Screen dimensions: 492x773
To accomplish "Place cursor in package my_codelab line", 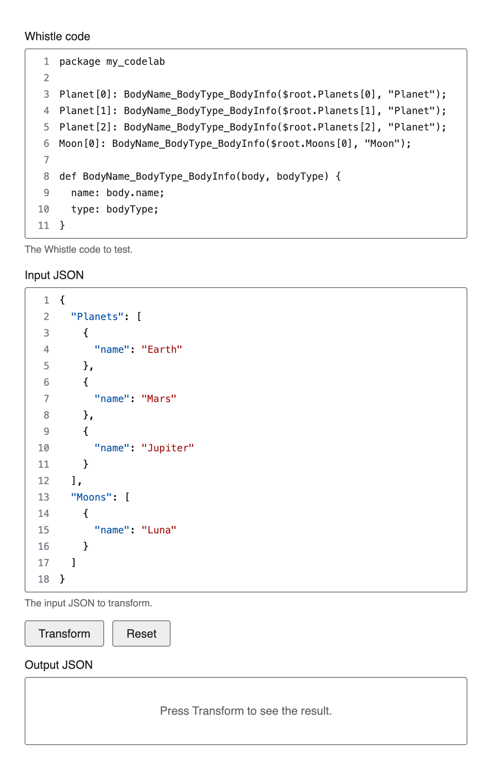I will (112, 62).
